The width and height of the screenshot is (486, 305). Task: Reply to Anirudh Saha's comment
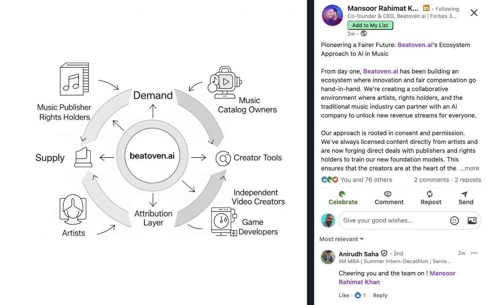coord(380,295)
